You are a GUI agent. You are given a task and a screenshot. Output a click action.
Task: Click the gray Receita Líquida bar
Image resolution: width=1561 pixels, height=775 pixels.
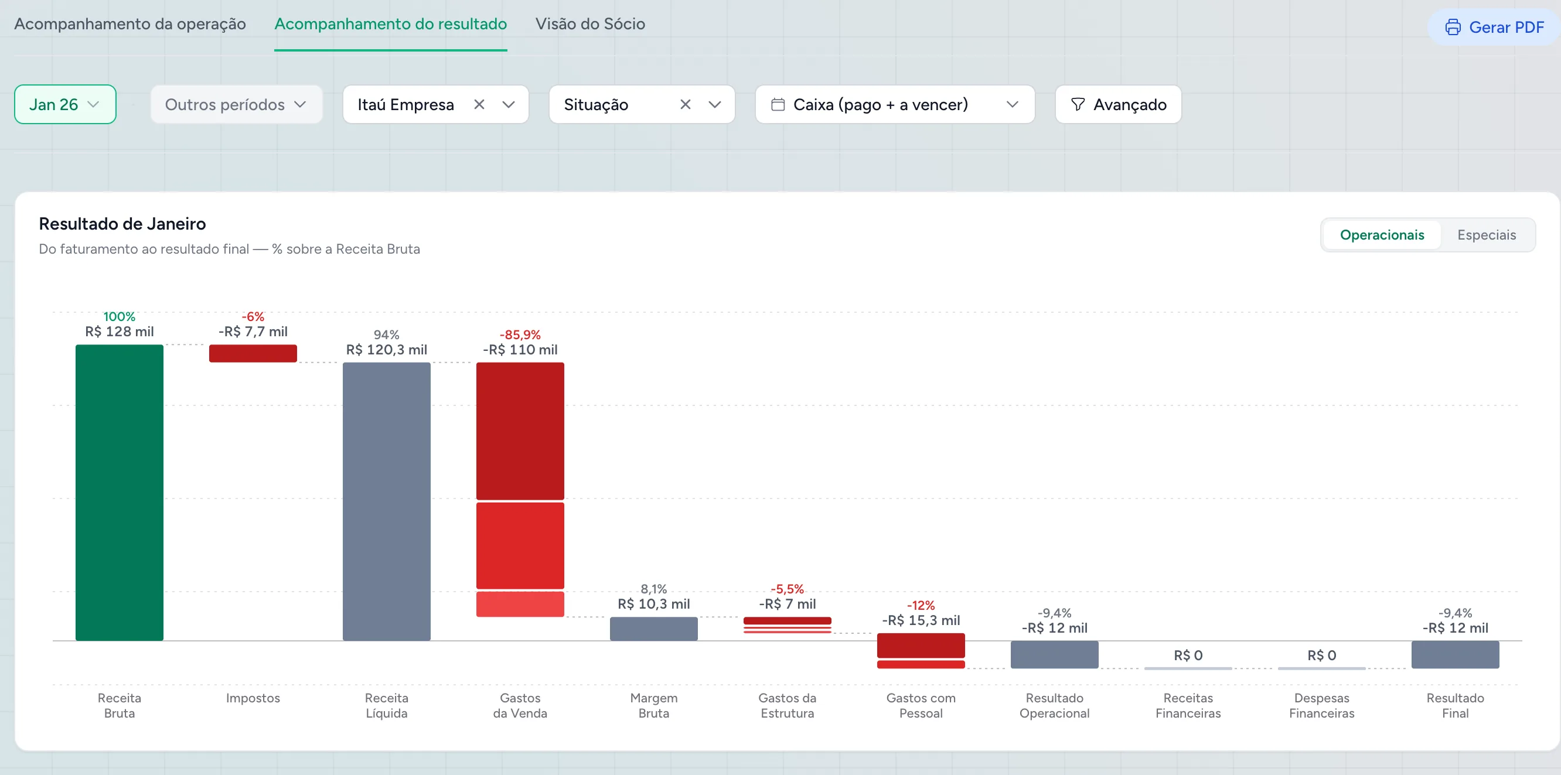pos(387,501)
